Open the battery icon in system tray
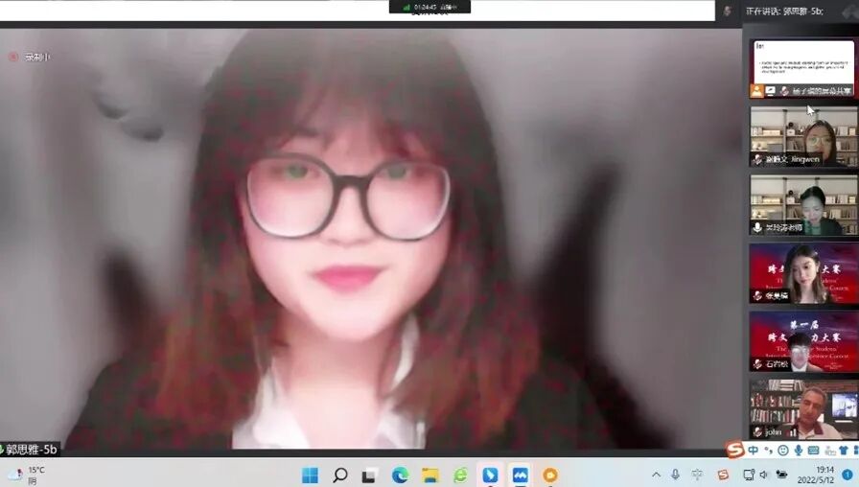Viewport: 859px width, 487px height. coord(781,475)
